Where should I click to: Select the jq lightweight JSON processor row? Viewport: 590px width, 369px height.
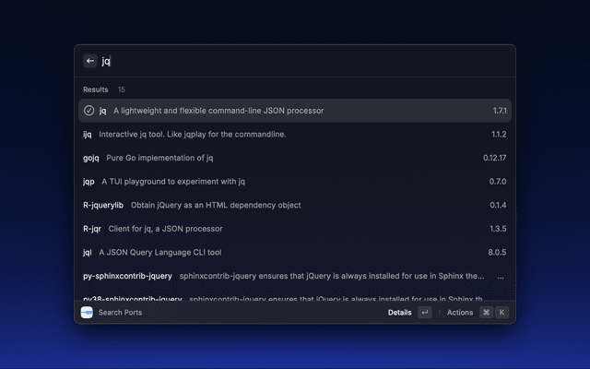[295, 111]
